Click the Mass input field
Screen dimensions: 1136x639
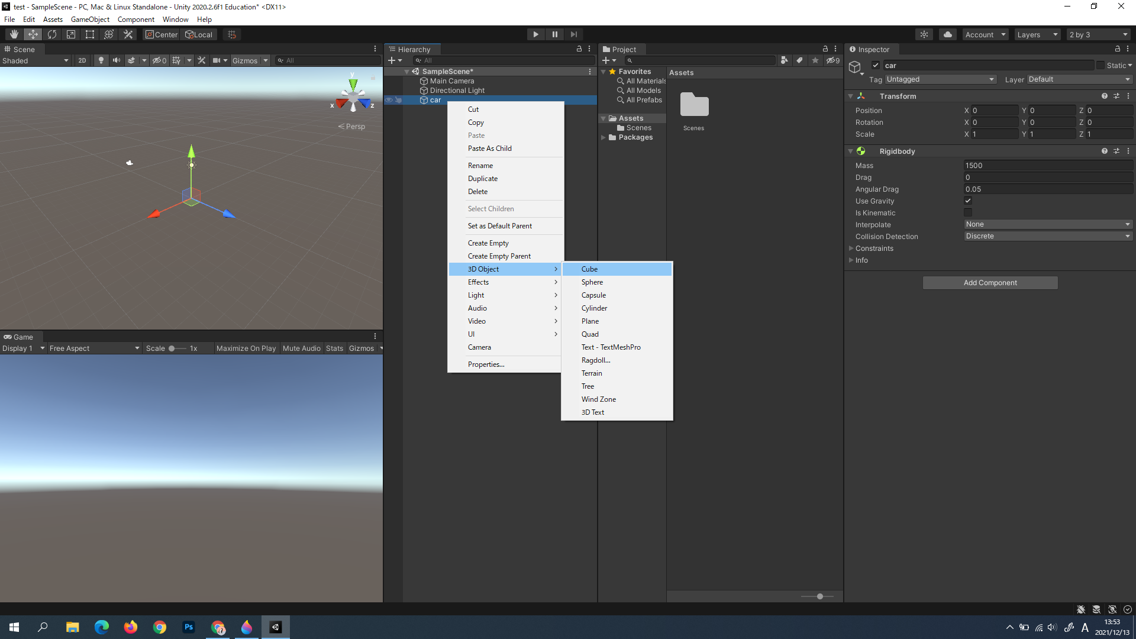[1047, 166]
